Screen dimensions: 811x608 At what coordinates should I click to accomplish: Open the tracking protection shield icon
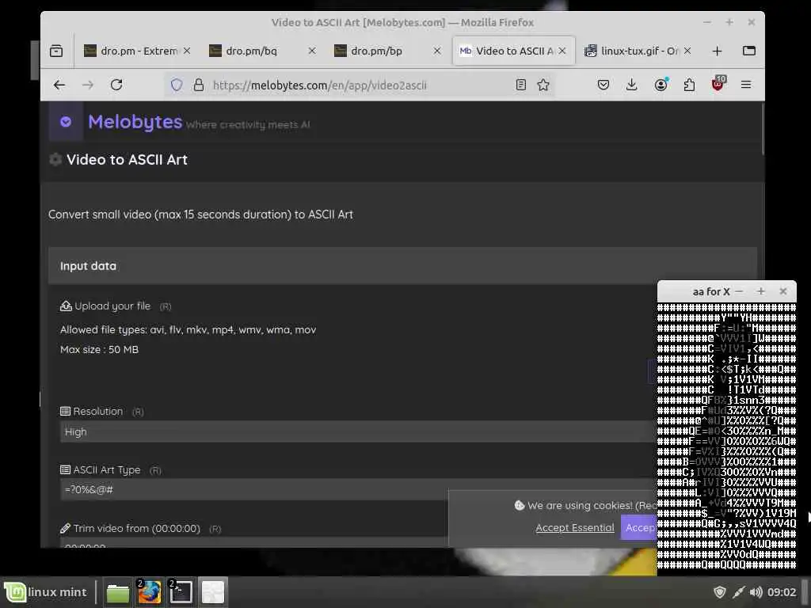tap(177, 85)
